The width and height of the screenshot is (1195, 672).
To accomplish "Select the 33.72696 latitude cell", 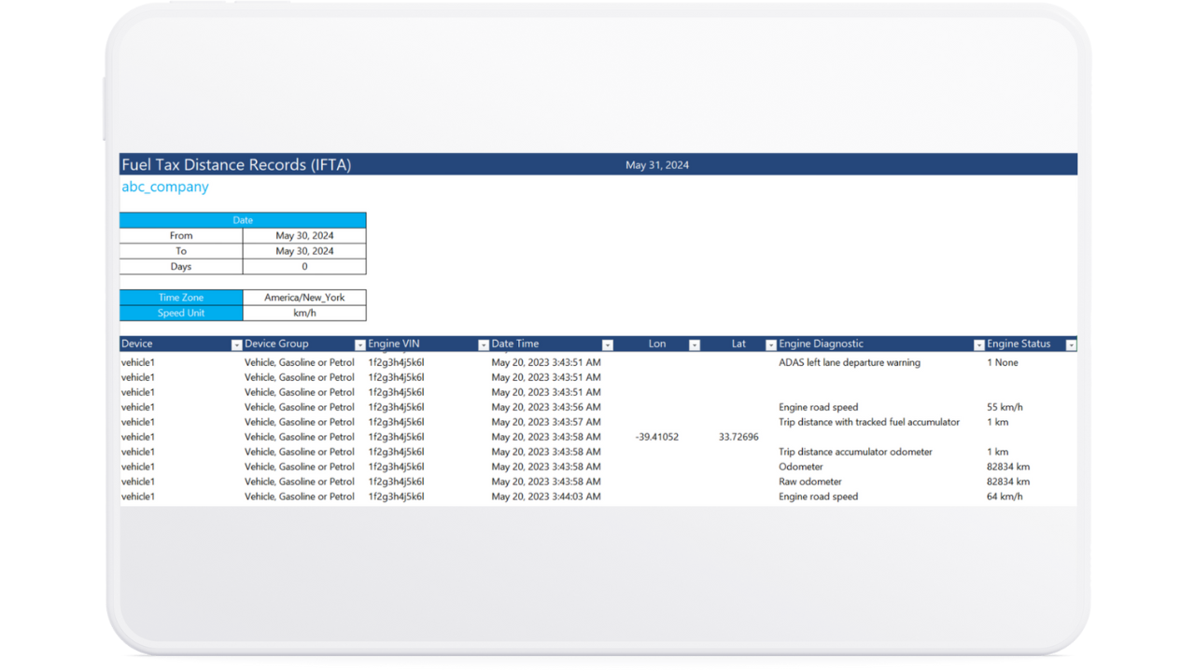I will [738, 437].
